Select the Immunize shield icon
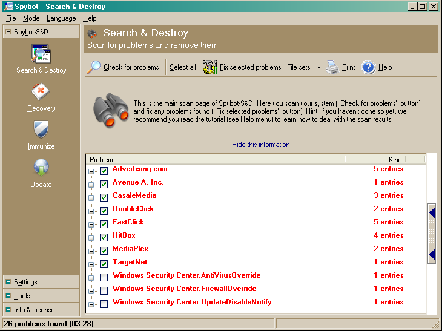This screenshot has width=442, height=331. click(x=41, y=129)
